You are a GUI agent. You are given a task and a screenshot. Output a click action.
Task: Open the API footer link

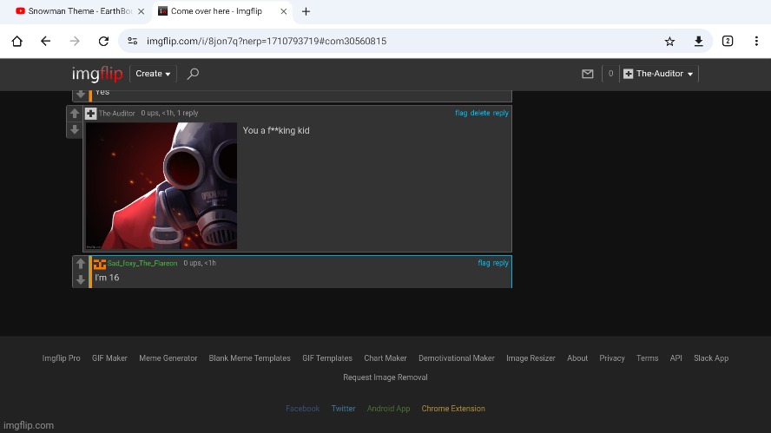point(675,358)
